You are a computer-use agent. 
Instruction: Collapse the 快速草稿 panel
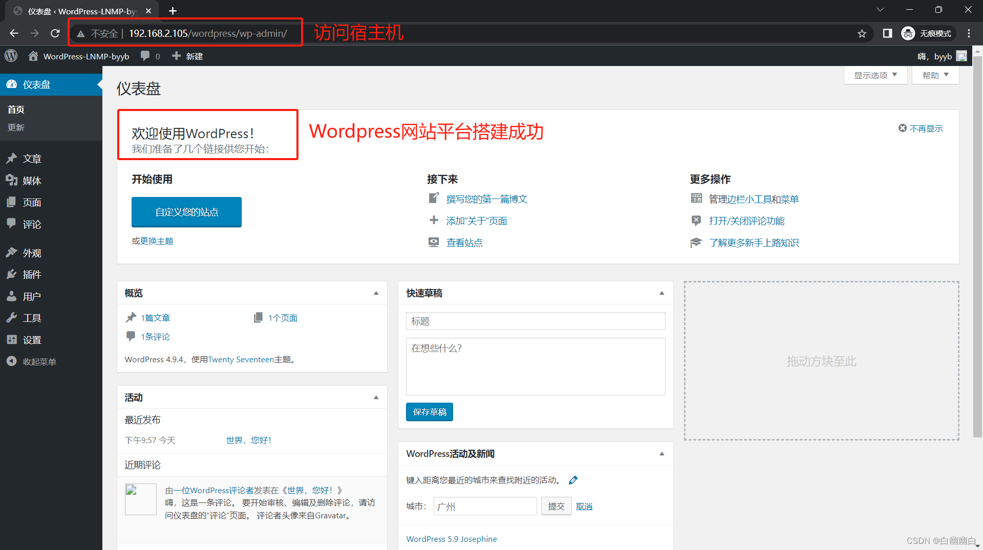[x=662, y=293]
